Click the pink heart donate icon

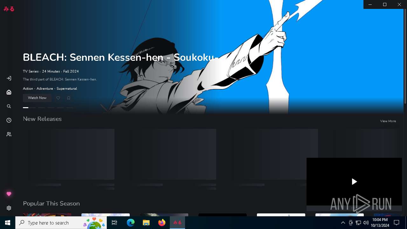(x=9, y=194)
